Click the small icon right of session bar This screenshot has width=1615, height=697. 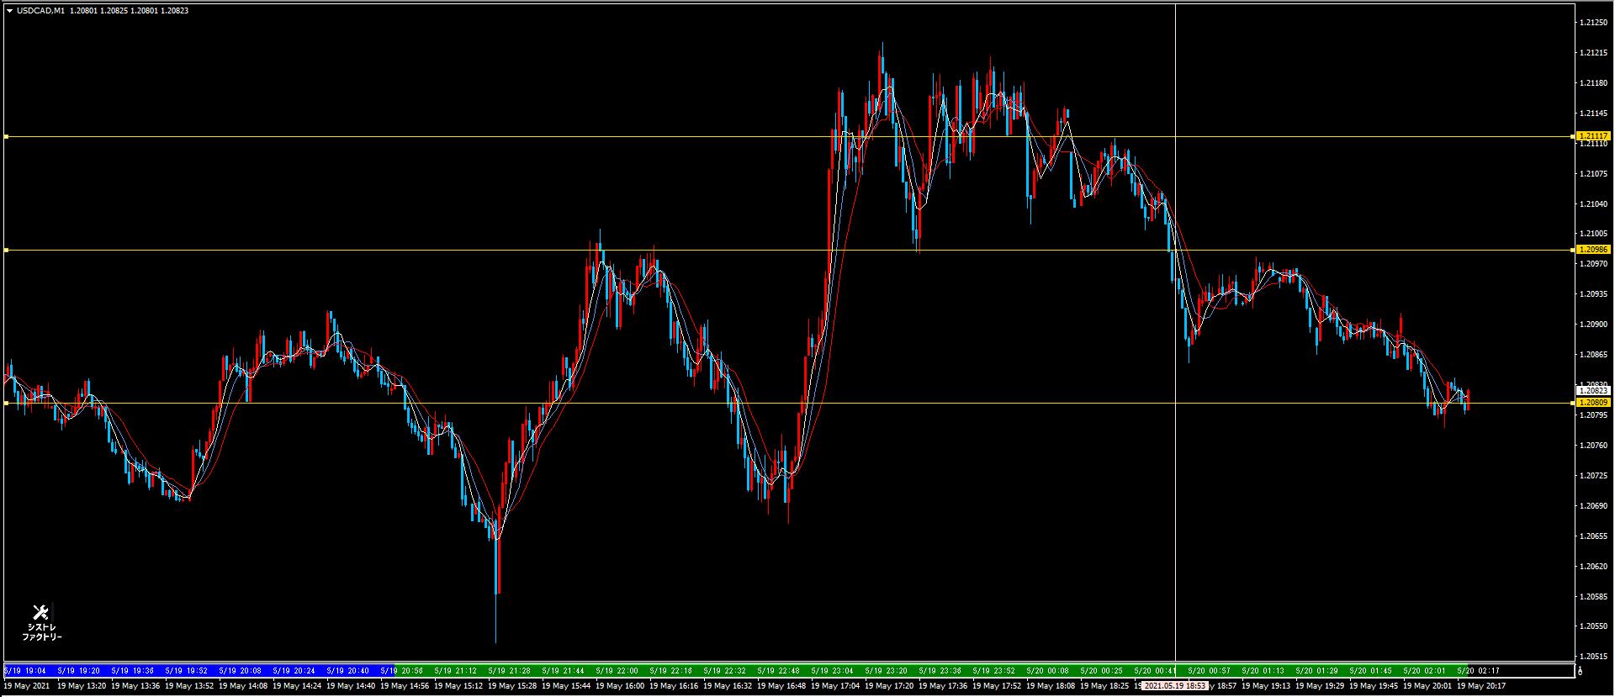pos(1580,671)
